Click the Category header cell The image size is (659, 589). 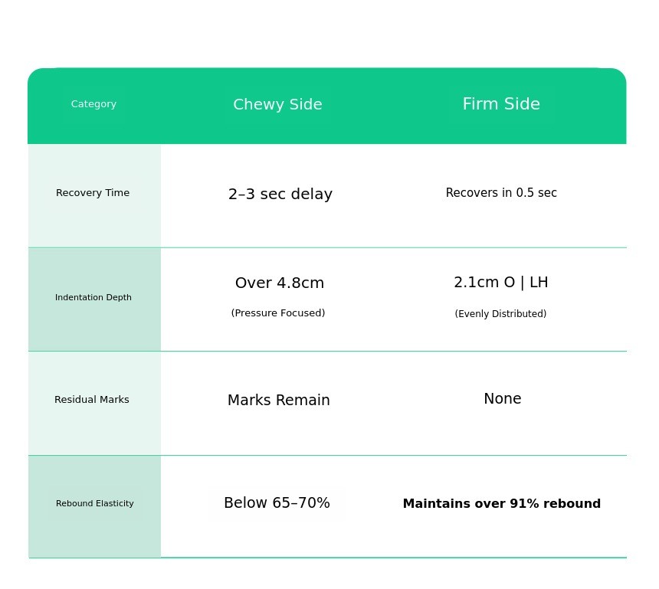click(x=93, y=103)
